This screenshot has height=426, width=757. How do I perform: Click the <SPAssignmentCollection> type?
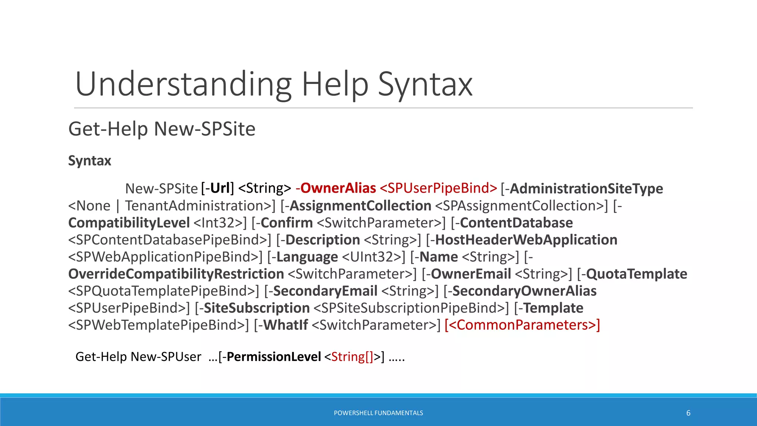(519, 206)
